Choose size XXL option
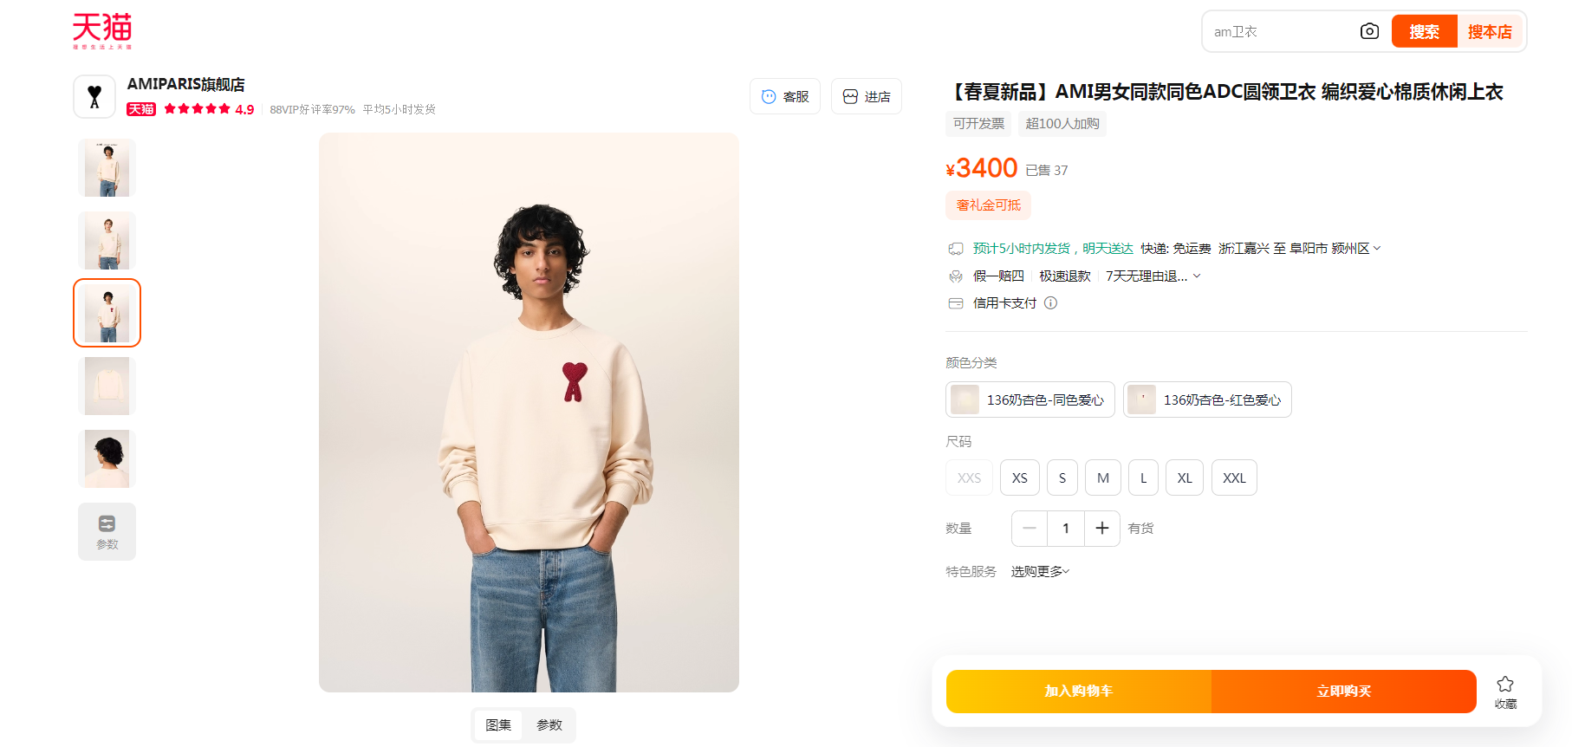The width and height of the screenshot is (1572, 747). click(1234, 477)
